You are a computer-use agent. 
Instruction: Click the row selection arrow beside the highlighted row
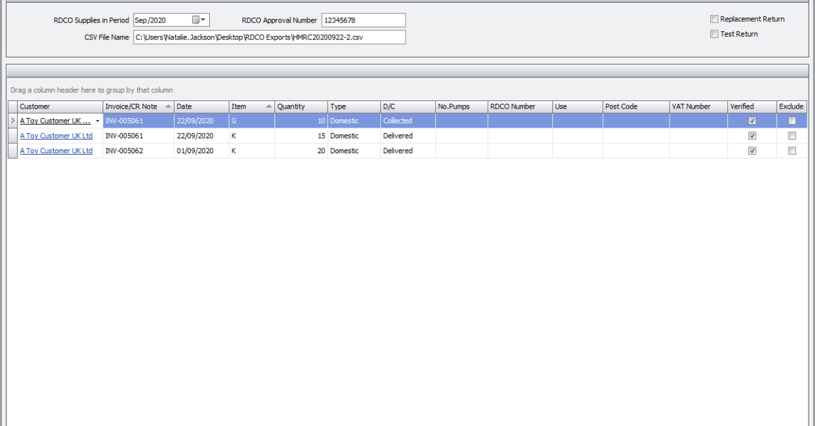click(x=13, y=121)
